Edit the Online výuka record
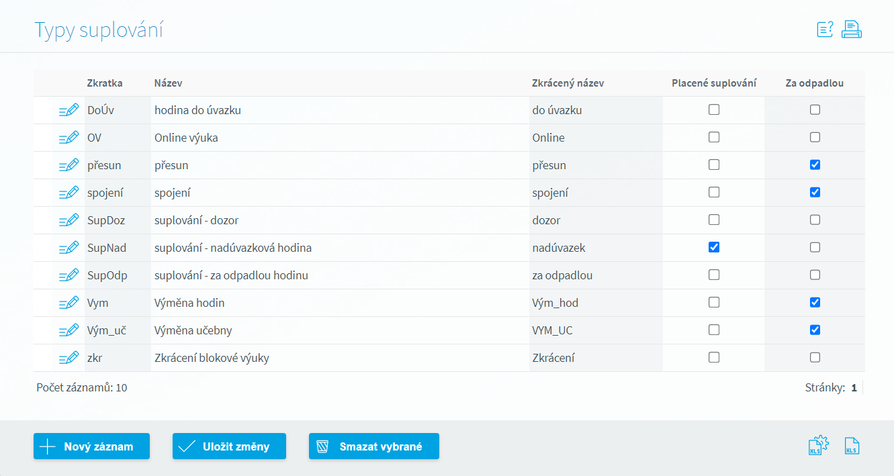The image size is (894, 476). pos(69,138)
